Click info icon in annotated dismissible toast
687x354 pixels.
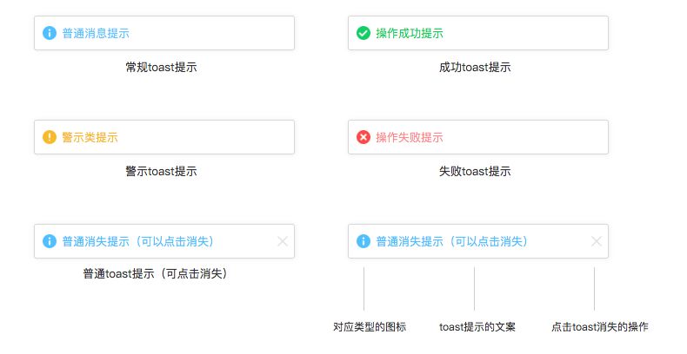364,241
